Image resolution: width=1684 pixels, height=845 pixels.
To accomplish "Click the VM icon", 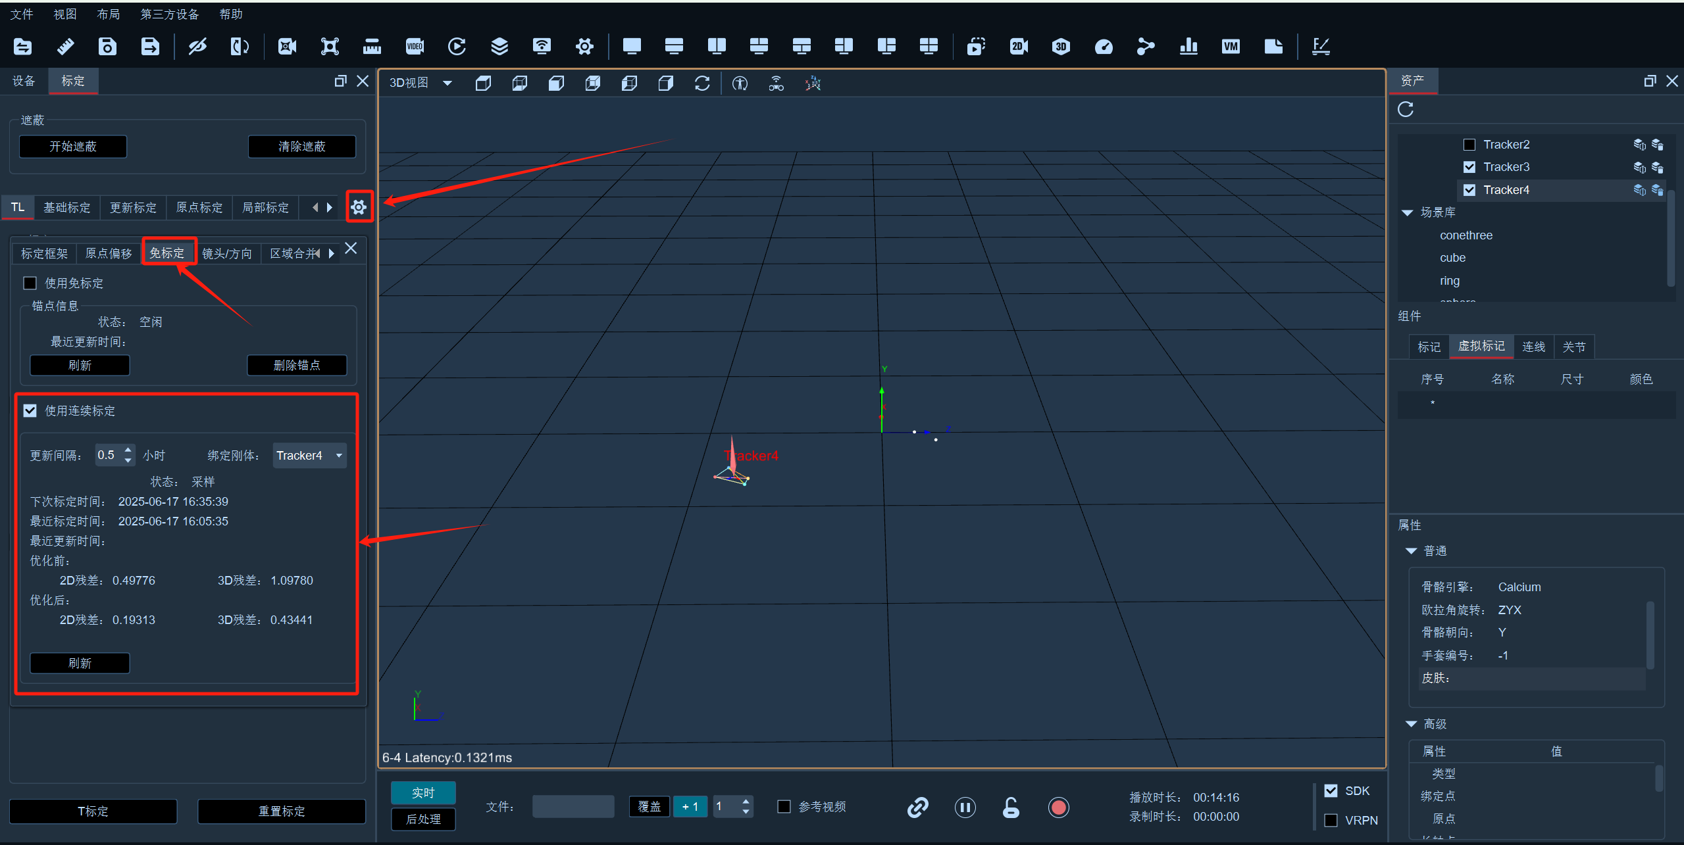I will [1231, 46].
